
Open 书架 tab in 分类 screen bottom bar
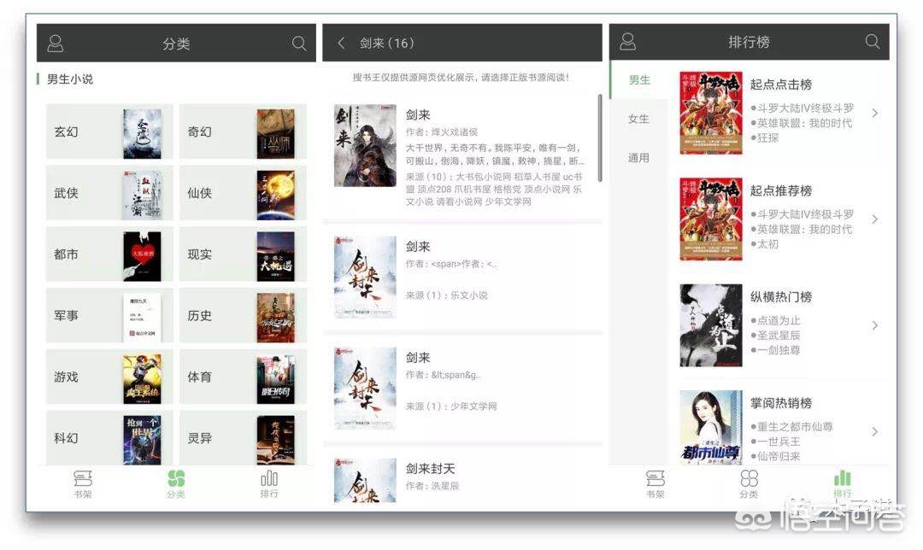point(82,483)
